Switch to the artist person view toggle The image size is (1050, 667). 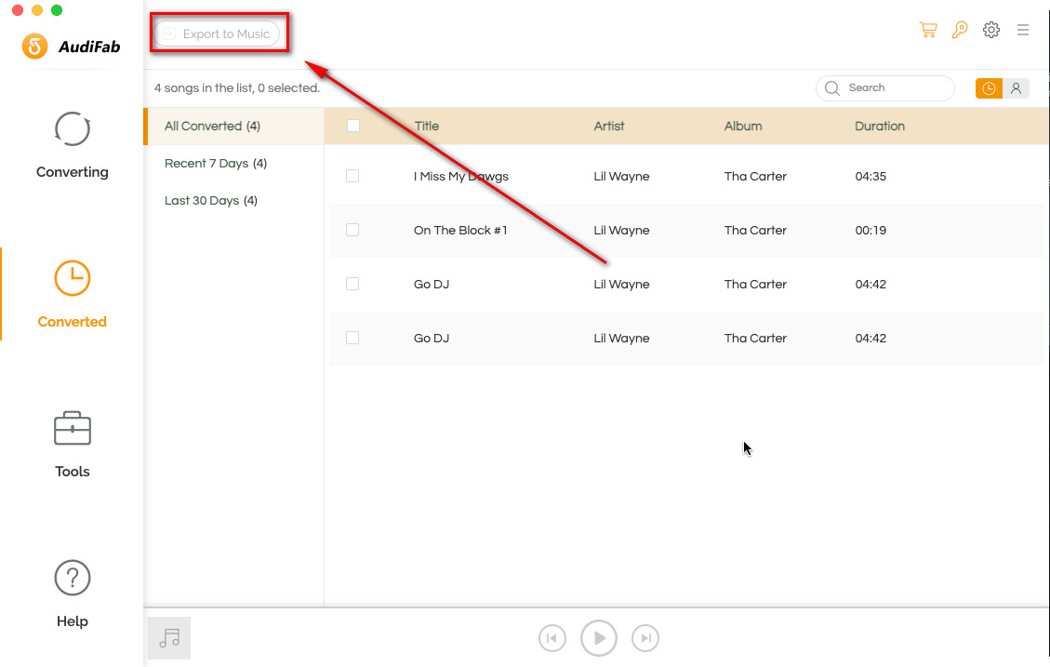coord(1016,88)
